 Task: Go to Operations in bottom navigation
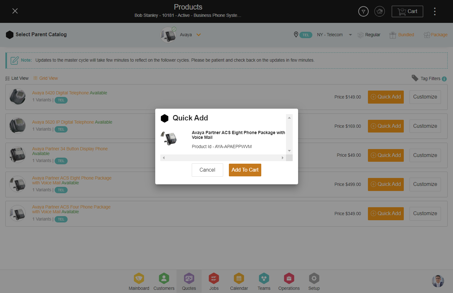289,282
